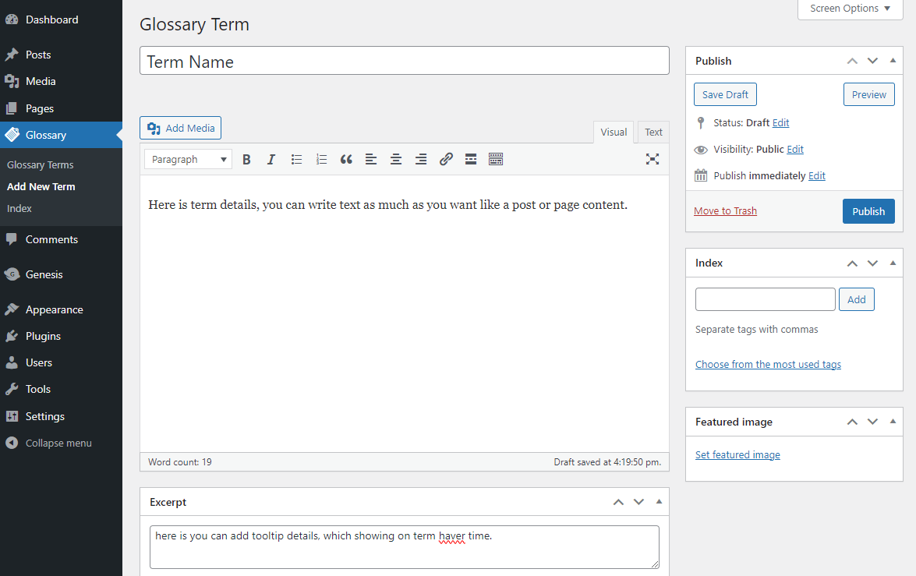Open Posts in sidebar
Viewport: 916px width, 576px height.
point(62,55)
